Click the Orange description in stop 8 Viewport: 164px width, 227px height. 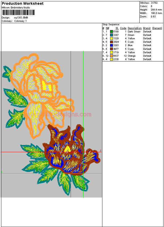[x=131, y=56]
